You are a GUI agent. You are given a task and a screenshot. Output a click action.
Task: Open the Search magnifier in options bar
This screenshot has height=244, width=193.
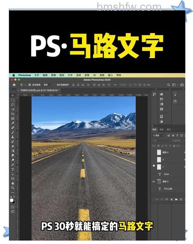pos(168,85)
